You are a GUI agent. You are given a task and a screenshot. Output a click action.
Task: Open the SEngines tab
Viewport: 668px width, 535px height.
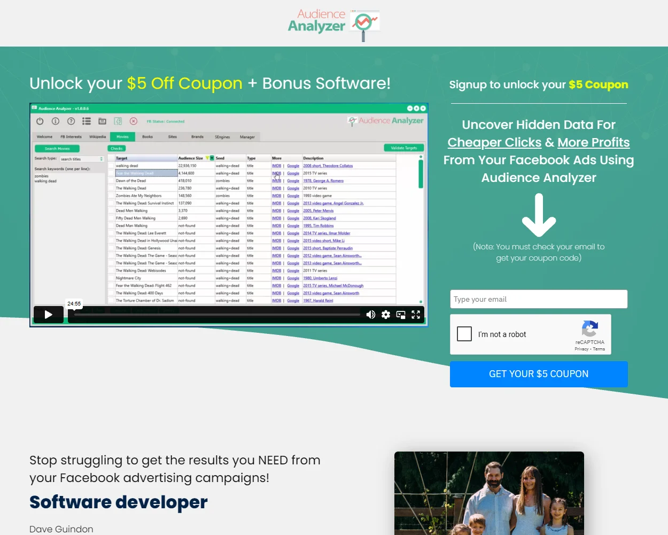pos(222,136)
